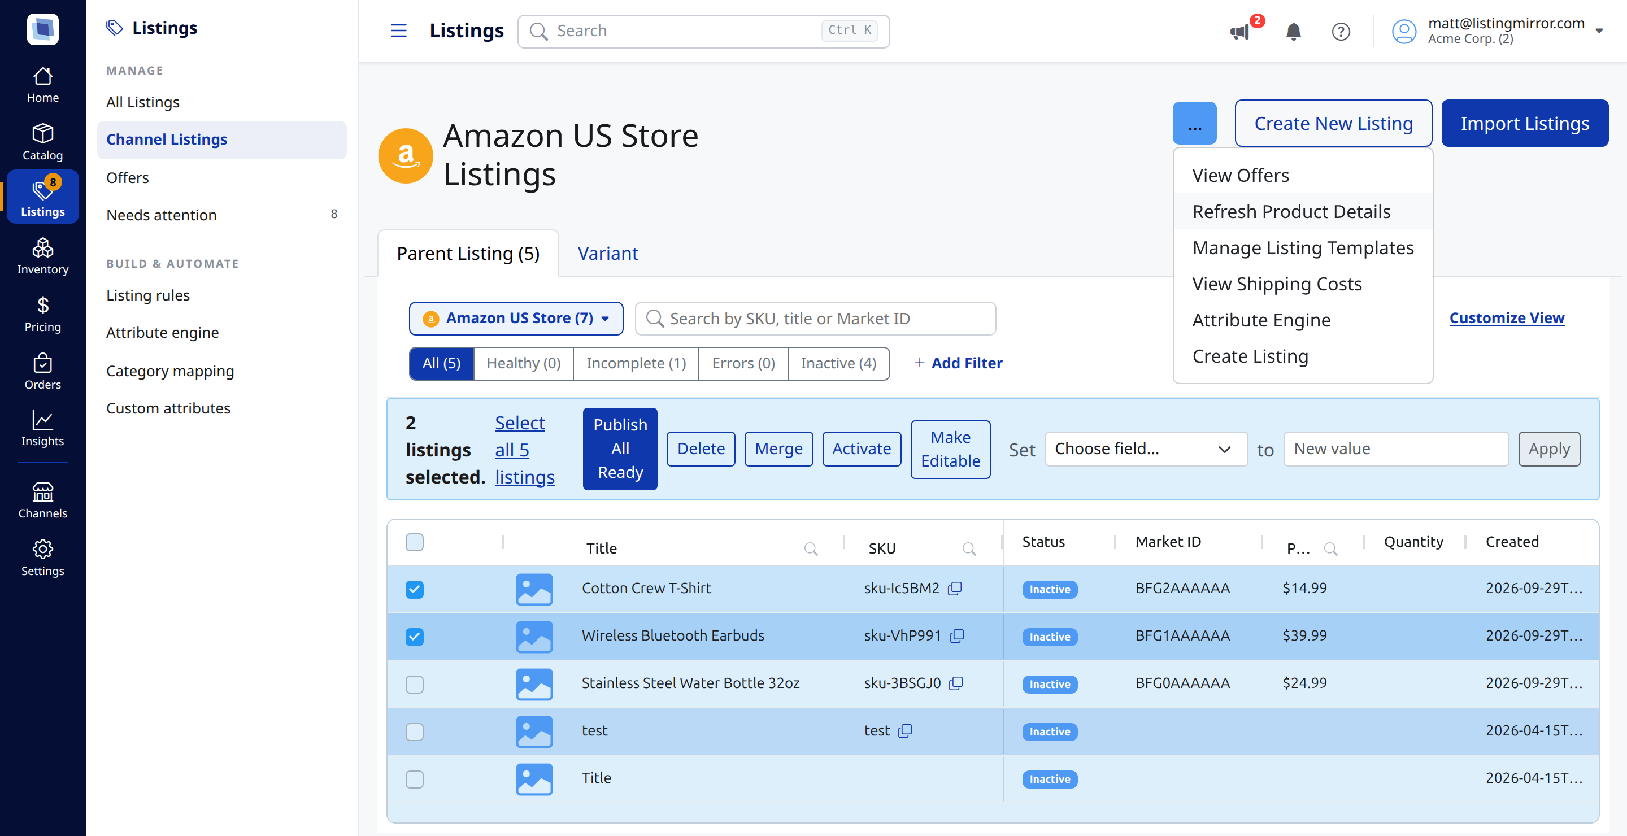Open Settings gear in sidebar

42,558
